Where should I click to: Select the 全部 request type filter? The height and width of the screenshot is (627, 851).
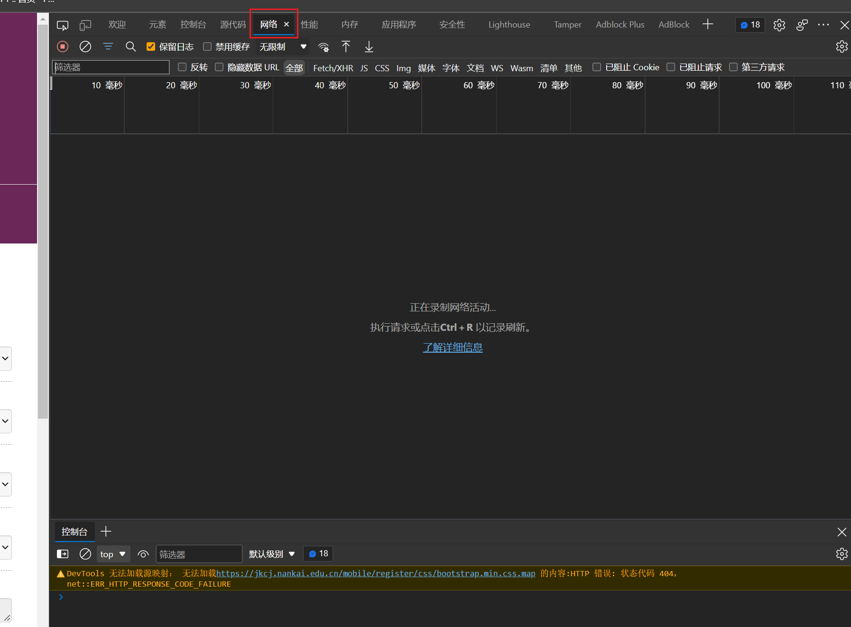click(294, 68)
